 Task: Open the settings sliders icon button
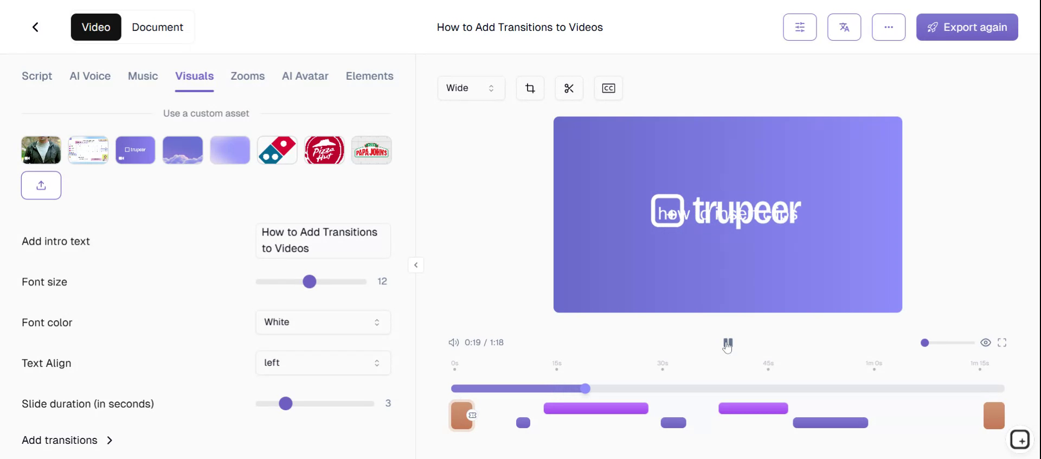tap(800, 27)
